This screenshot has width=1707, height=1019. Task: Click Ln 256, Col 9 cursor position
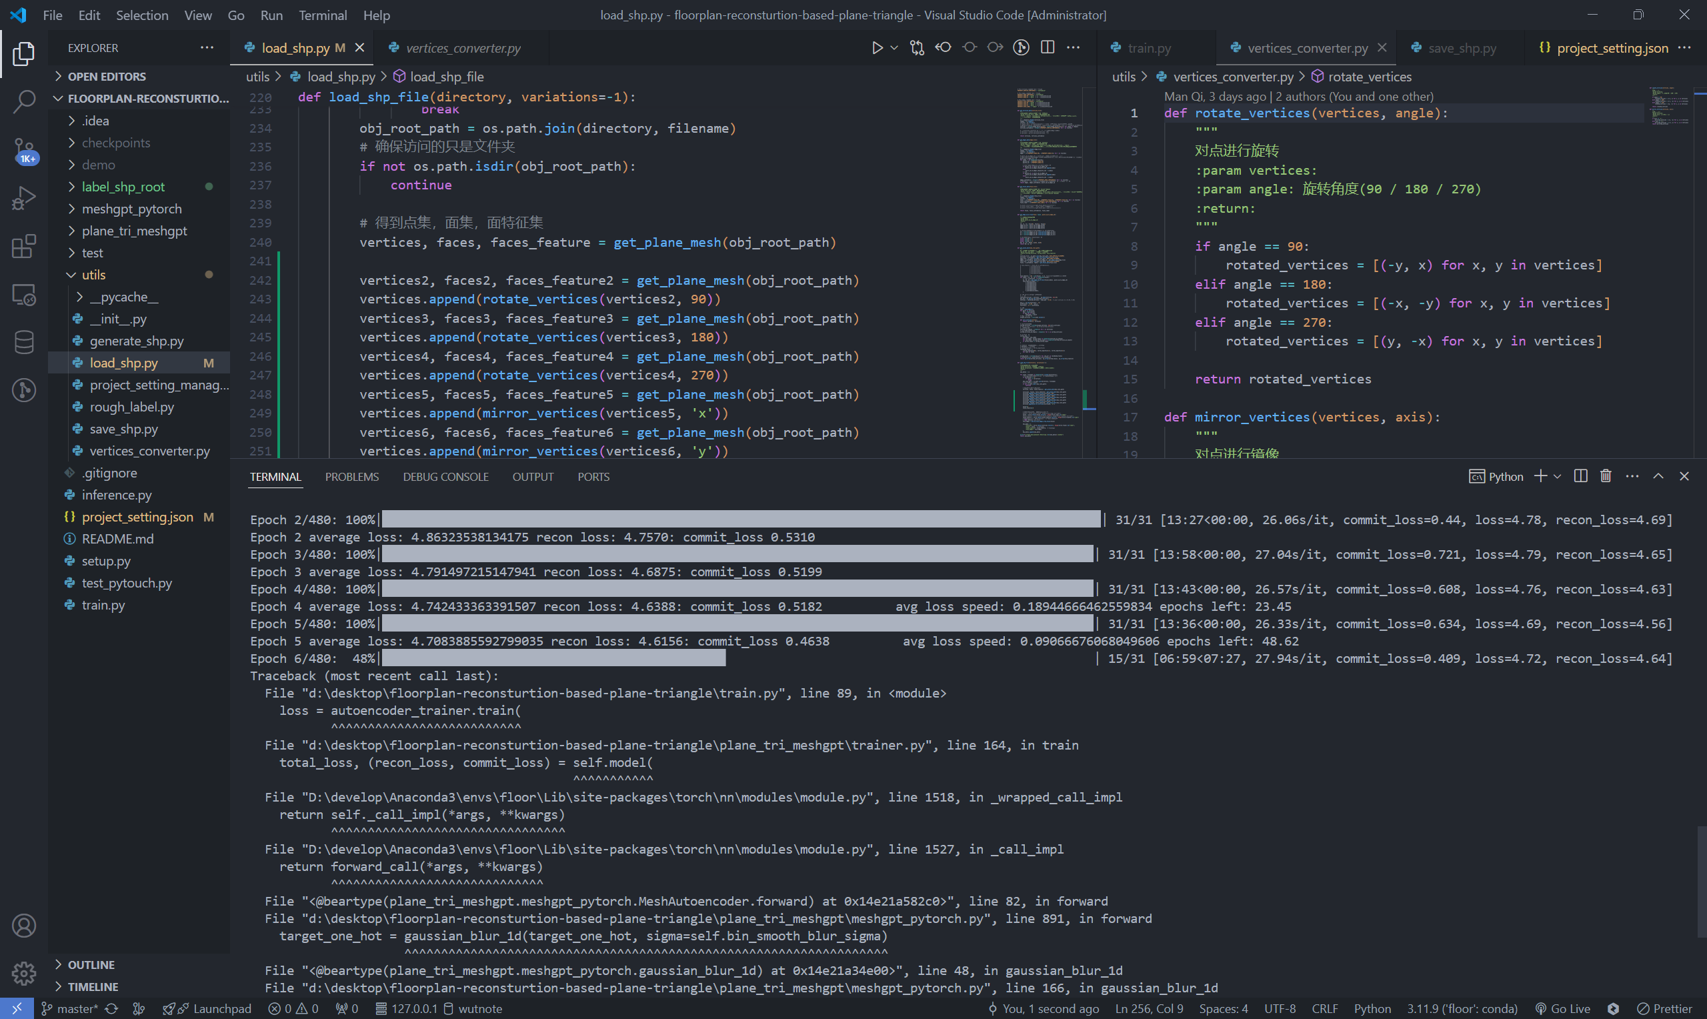click(x=1149, y=1009)
